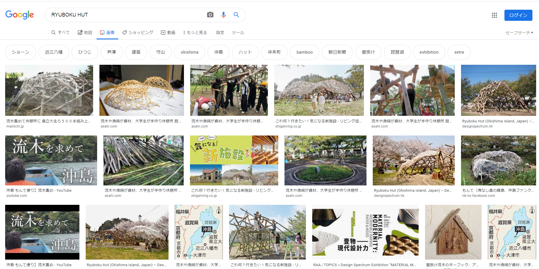This screenshot has height=269, width=539.
Task: Filter by ハット chip
Action: (x=245, y=52)
